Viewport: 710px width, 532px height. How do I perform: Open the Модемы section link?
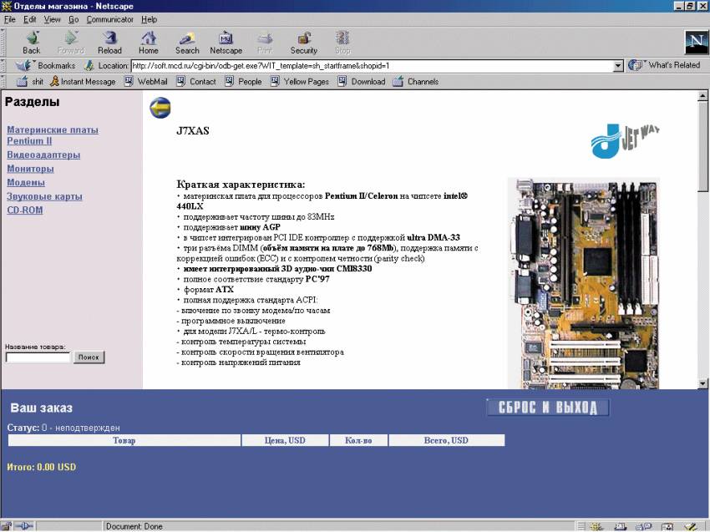point(26,182)
